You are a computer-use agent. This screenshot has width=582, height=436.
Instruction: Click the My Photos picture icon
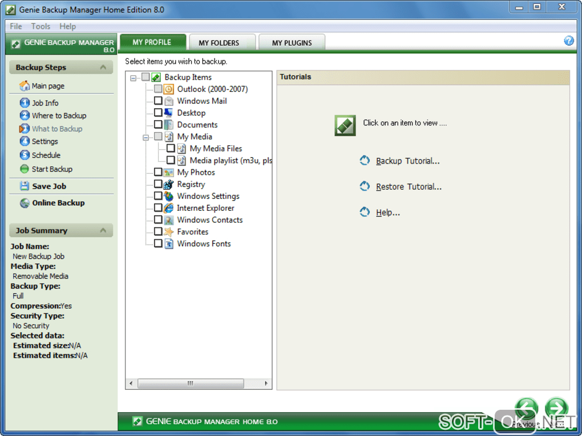(x=169, y=172)
